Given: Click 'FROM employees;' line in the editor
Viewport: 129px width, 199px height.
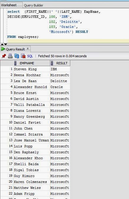Looking at the screenshot, I should [23, 37].
